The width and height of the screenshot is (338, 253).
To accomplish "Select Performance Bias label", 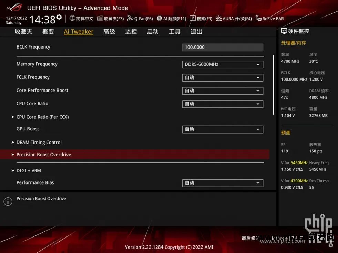I will point(35,182).
